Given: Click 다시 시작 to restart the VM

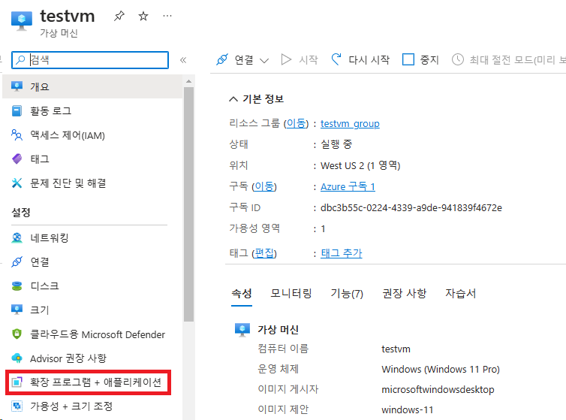Looking at the screenshot, I should click(360, 59).
